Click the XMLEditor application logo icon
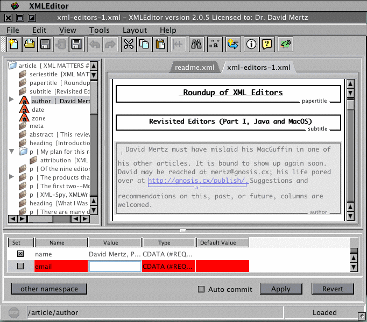Viewport: 367px width, 322px height. click(15, 5)
